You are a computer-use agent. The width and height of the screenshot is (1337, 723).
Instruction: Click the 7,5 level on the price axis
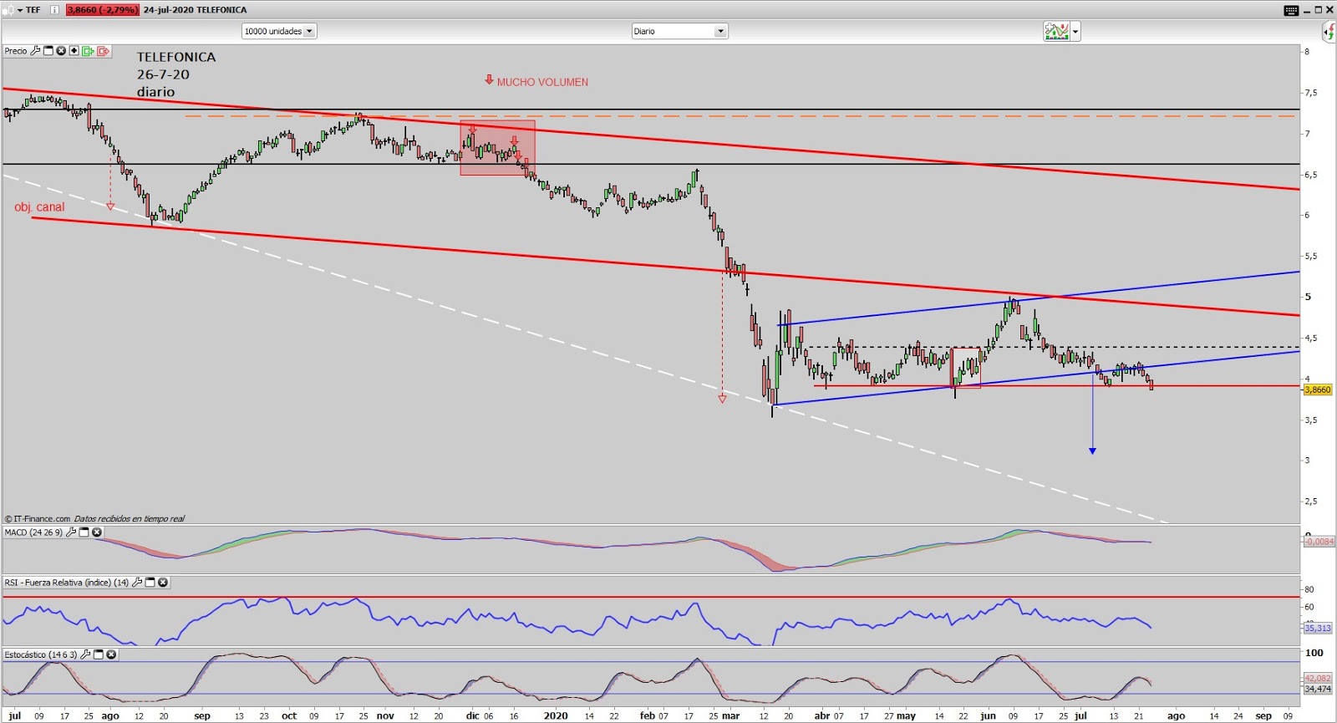pyautogui.click(x=1311, y=92)
